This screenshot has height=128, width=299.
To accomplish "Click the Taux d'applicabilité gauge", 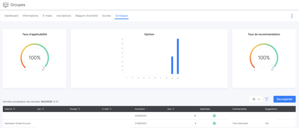I will 34,57.
